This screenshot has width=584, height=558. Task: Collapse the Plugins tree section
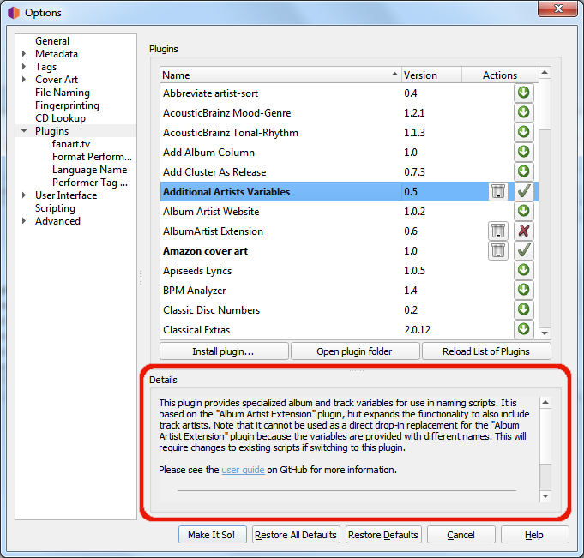point(24,131)
